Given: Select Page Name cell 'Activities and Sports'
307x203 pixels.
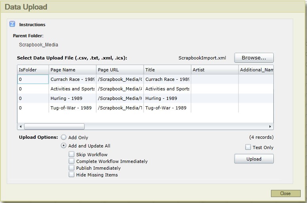Looking at the screenshot, I should pos(72,89).
